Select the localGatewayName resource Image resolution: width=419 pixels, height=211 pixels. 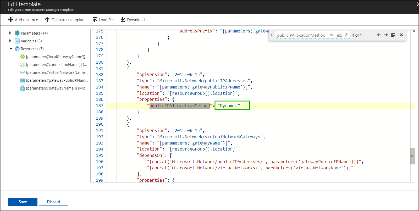(54, 57)
